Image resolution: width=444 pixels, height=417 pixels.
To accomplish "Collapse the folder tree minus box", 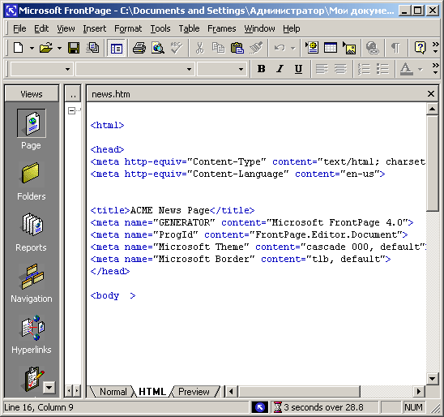I will tap(71, 110).
